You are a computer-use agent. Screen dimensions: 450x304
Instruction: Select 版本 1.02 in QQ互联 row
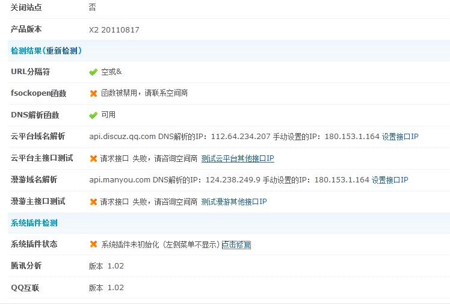pos(106,288)
